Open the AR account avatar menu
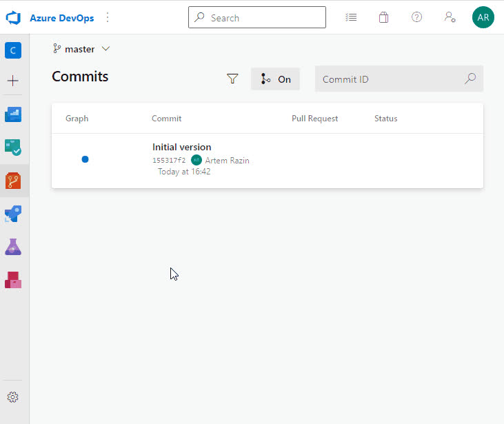The image size is (504, 424). click(483, 17)
